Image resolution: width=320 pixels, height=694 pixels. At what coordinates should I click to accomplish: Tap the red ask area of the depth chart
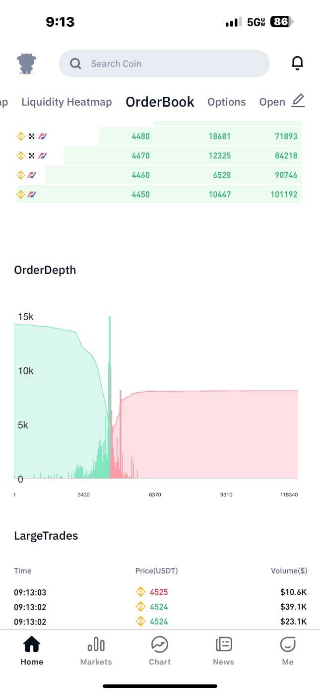click(208, 437)
